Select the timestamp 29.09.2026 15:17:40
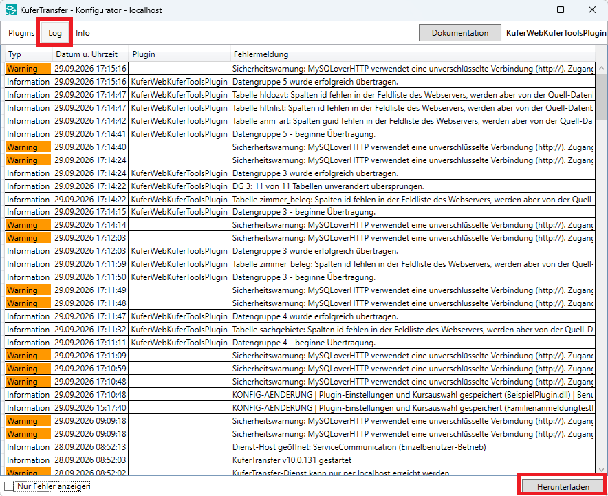 click(90, 407)
